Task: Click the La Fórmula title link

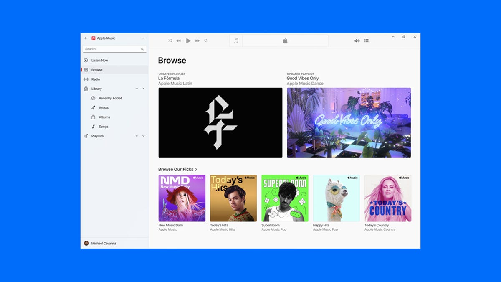Action: tap(169, 78)
